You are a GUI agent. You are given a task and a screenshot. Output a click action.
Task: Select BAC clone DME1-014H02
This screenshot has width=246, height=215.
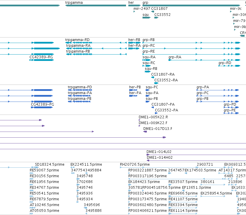(196, 160)
